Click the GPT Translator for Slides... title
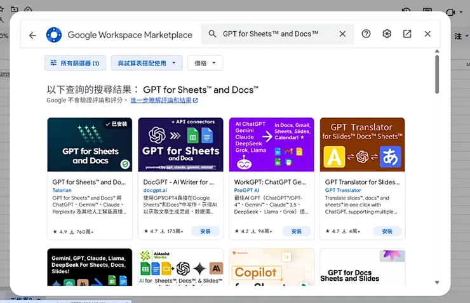 (363, 182)
